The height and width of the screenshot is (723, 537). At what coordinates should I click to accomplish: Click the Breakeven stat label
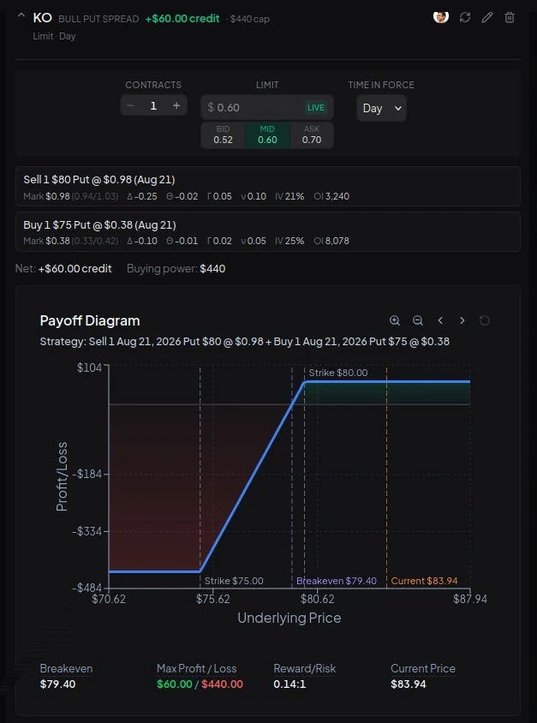pos(66,668)
